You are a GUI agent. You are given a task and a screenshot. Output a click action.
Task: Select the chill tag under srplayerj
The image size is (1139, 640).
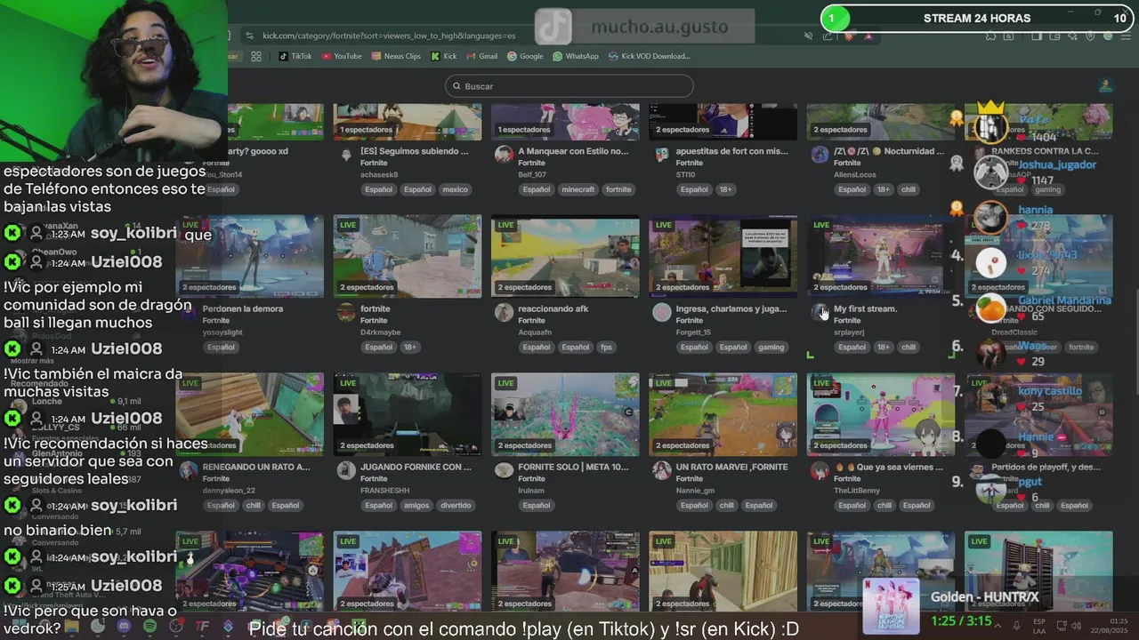(x=909, y=348)
